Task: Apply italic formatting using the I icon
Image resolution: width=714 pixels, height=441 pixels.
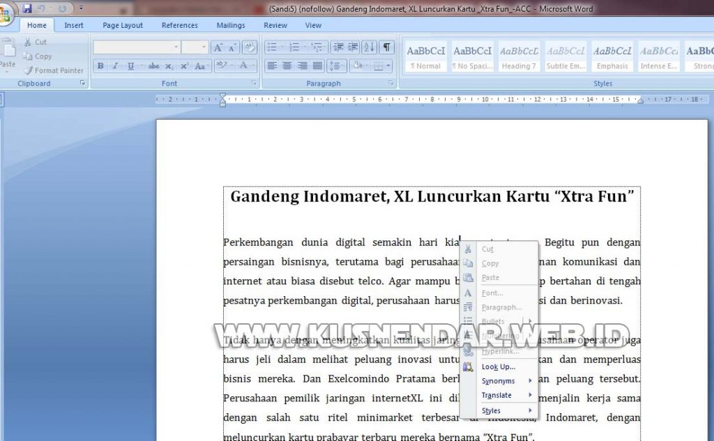Action: point(116,65)
